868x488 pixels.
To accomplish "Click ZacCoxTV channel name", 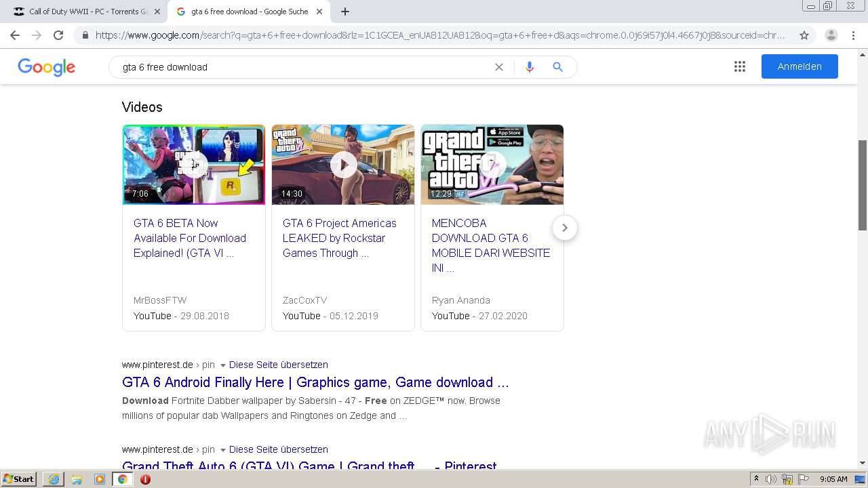I will [304, 300].
